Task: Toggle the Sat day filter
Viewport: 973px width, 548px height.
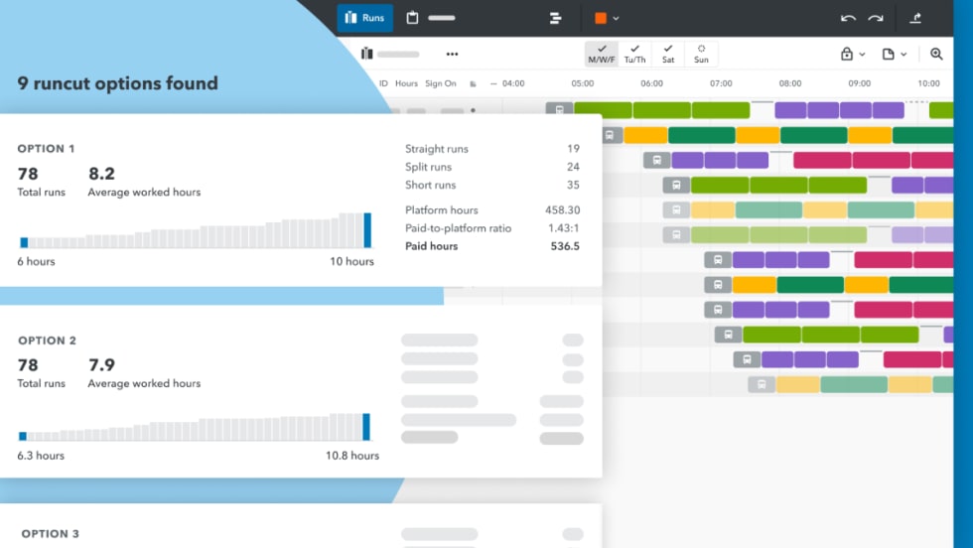Action: tap(668, 54)
